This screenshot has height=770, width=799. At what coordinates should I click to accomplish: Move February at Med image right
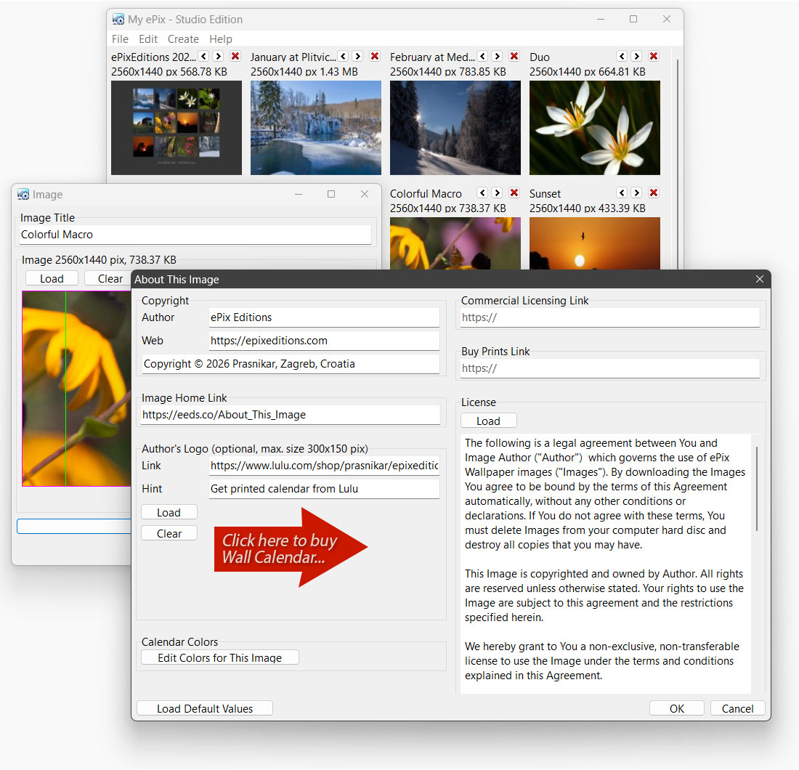click(498, 56)
